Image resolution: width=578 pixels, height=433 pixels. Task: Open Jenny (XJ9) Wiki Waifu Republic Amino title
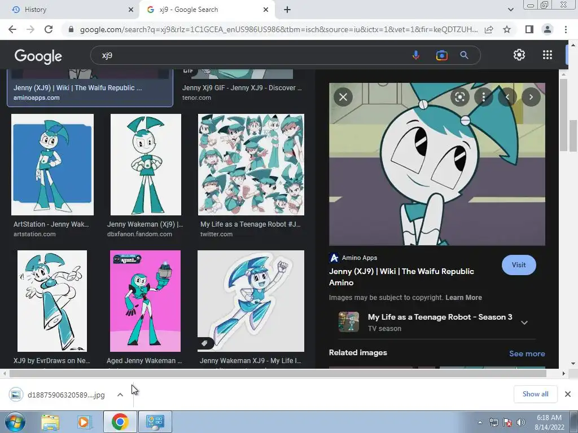[x=401, y=277]
